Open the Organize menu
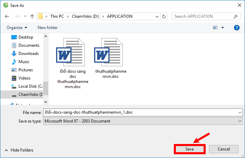This screenshot has height=158, width=245. point(17,28)
